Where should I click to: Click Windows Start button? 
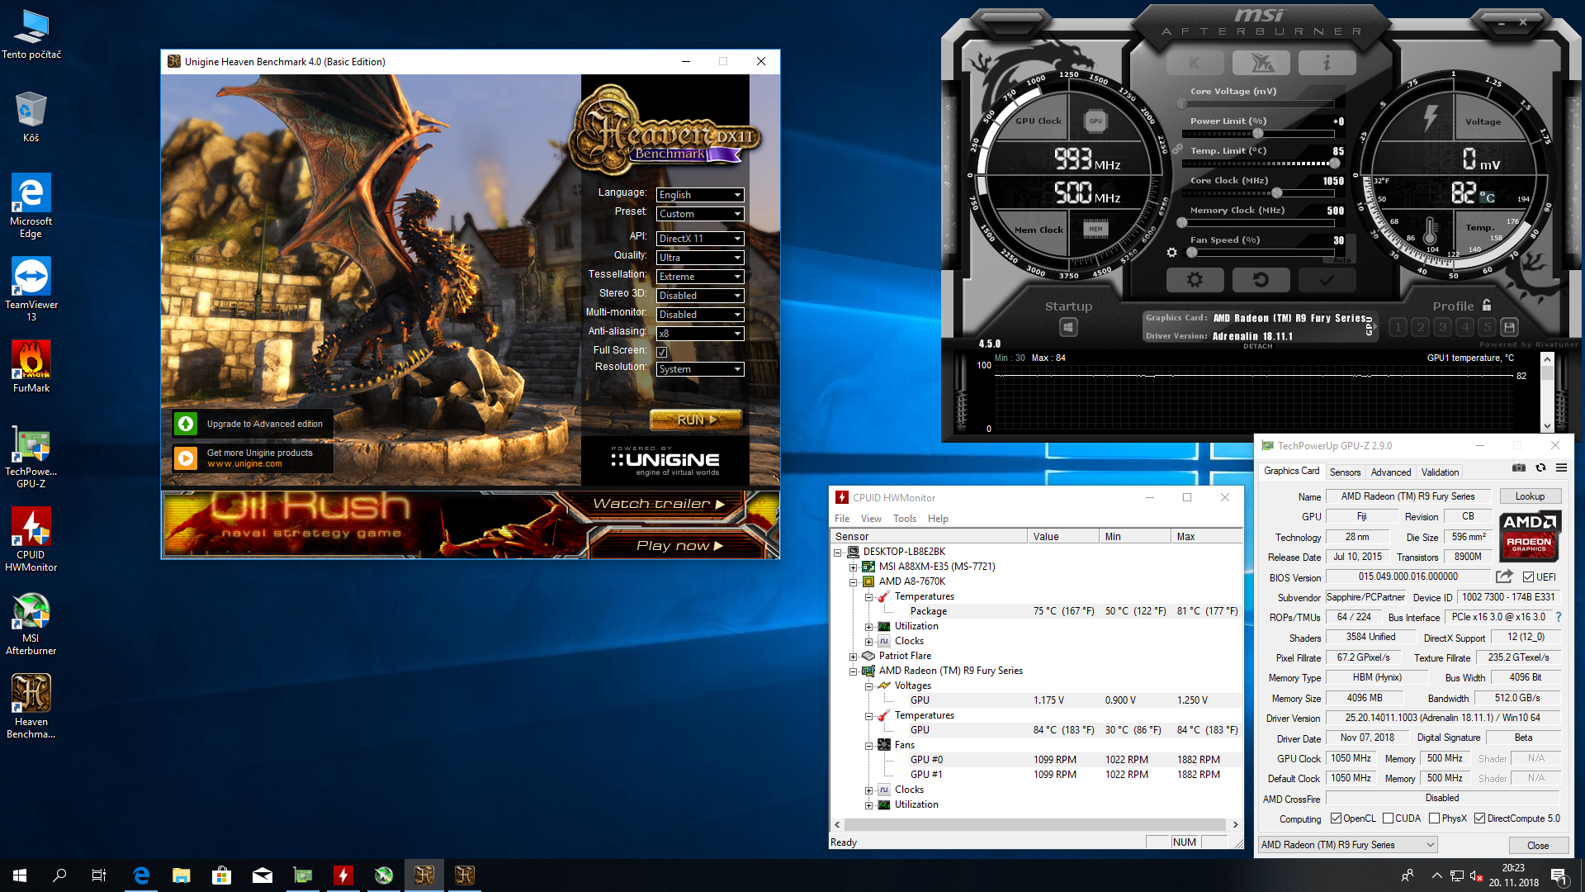20,875
